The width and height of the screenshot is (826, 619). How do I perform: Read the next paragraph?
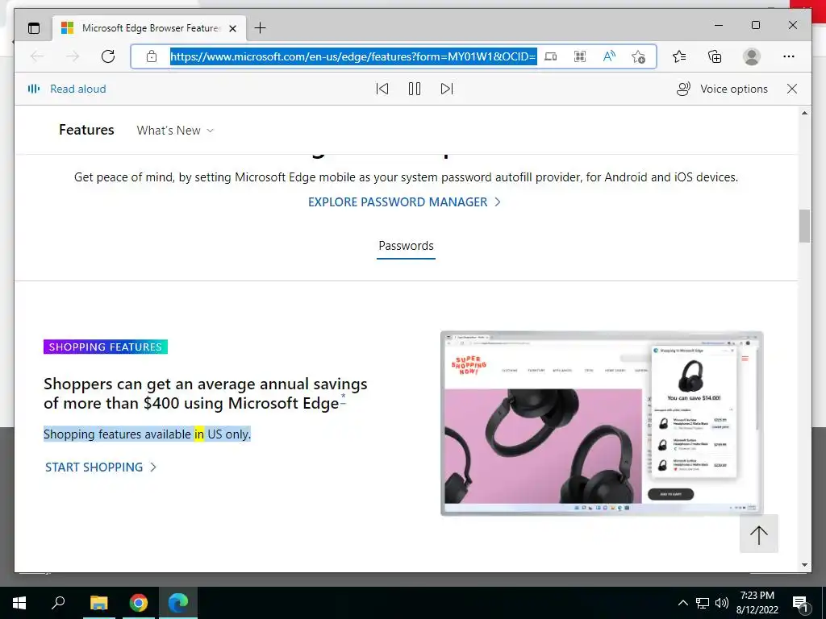point(447,89)
